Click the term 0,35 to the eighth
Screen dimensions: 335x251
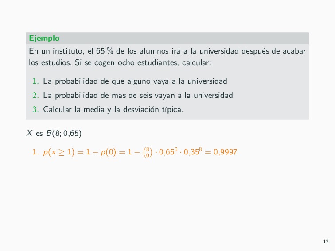tap(193, 151)
